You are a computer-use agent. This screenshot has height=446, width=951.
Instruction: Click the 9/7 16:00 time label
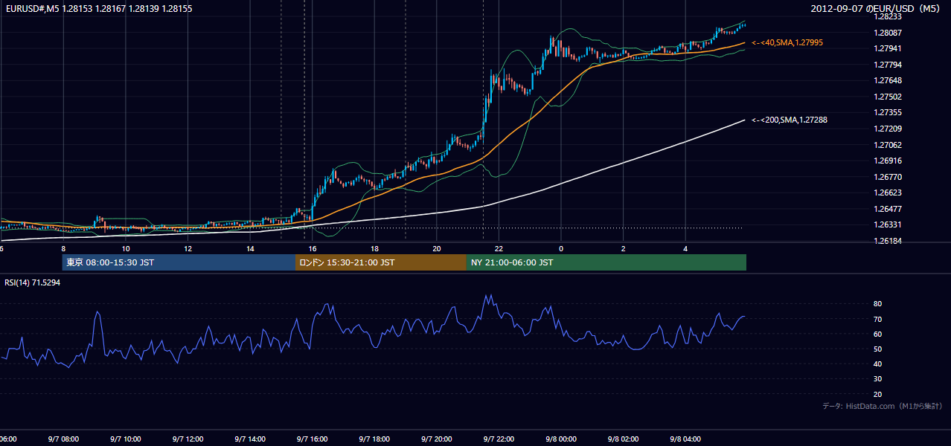tap(312, 439)
